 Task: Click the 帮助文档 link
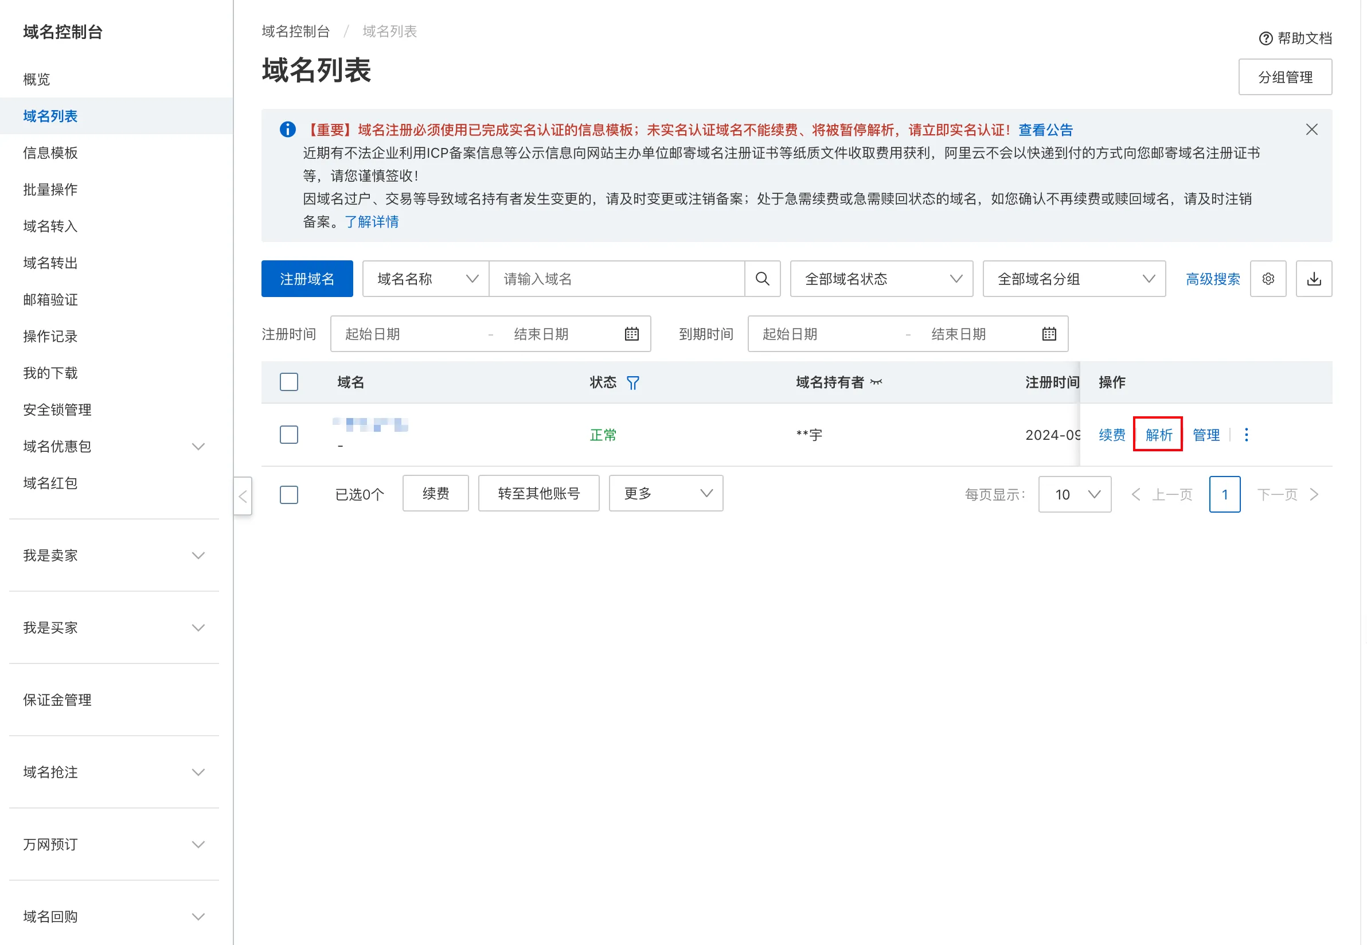pyautogui.click(x=1304, y=38)
